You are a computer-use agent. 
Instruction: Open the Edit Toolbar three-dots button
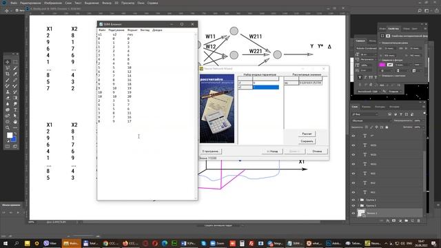15,127
